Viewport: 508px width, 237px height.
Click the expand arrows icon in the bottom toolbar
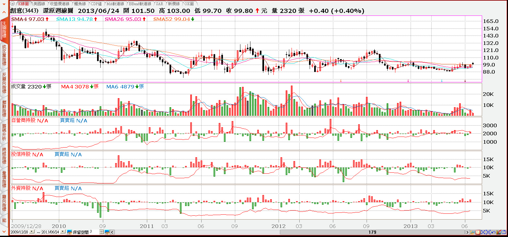(488, 232)
